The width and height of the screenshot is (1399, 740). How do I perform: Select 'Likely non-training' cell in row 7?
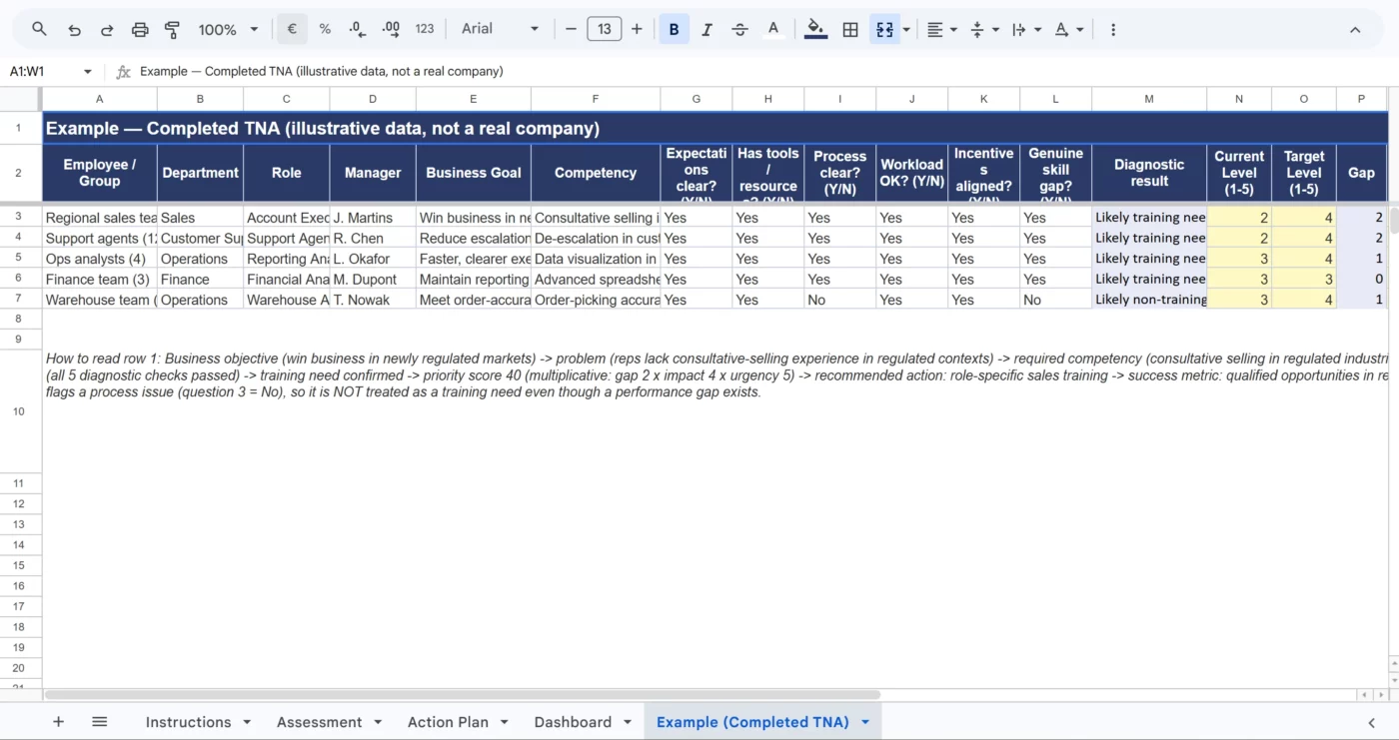coord(1149,300)
